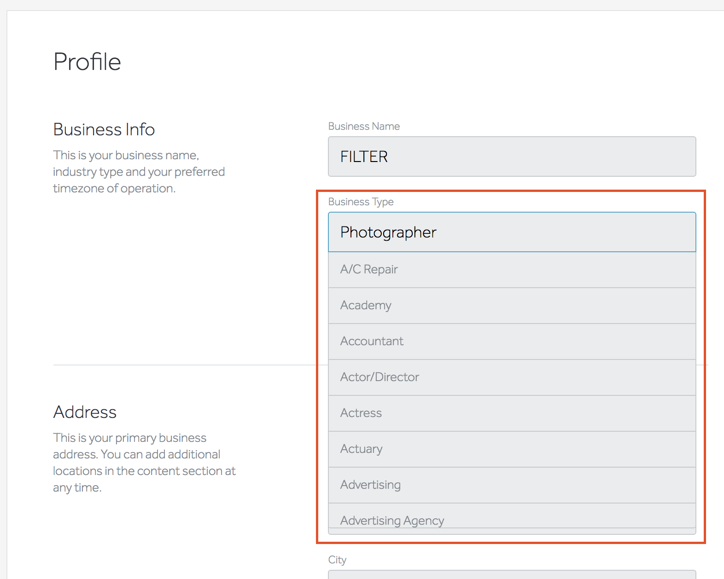Select Actor/Director in the dropdown list
Screen dimensions: 724x579
tap(511, 377)
